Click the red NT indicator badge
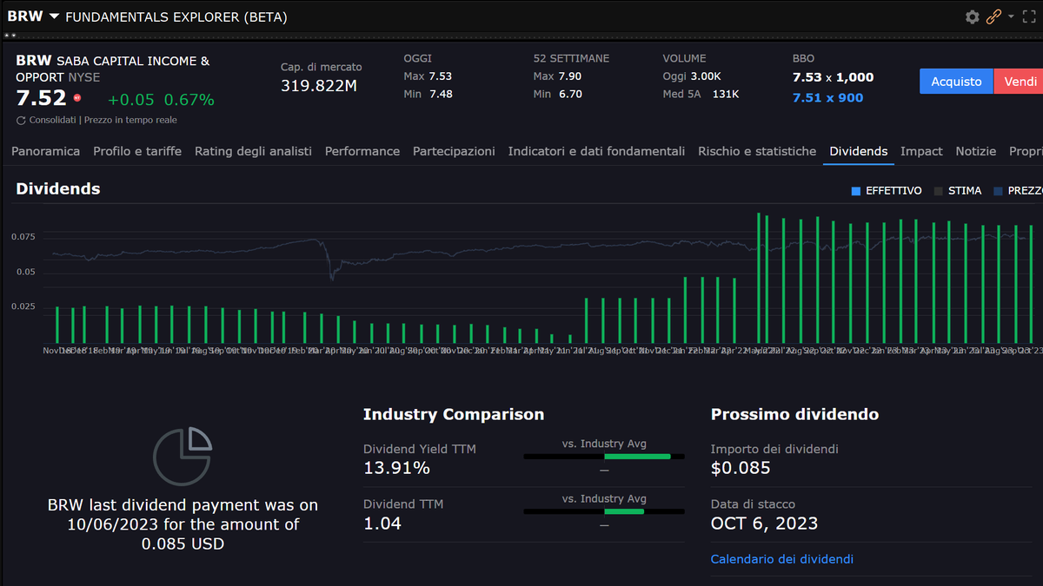The width and height of the screenshot is (1043, 586). coord(76,97)
